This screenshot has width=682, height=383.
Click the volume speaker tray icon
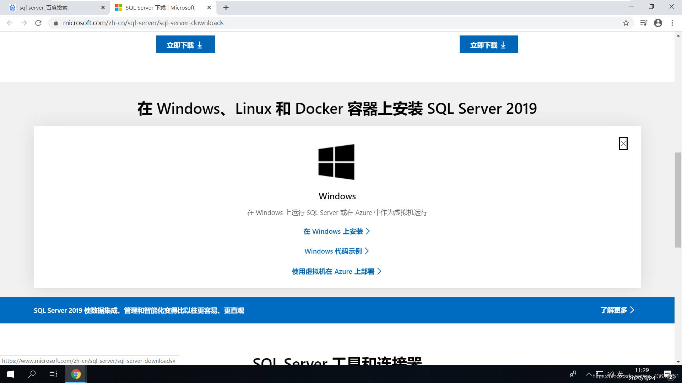coord(610,374)
